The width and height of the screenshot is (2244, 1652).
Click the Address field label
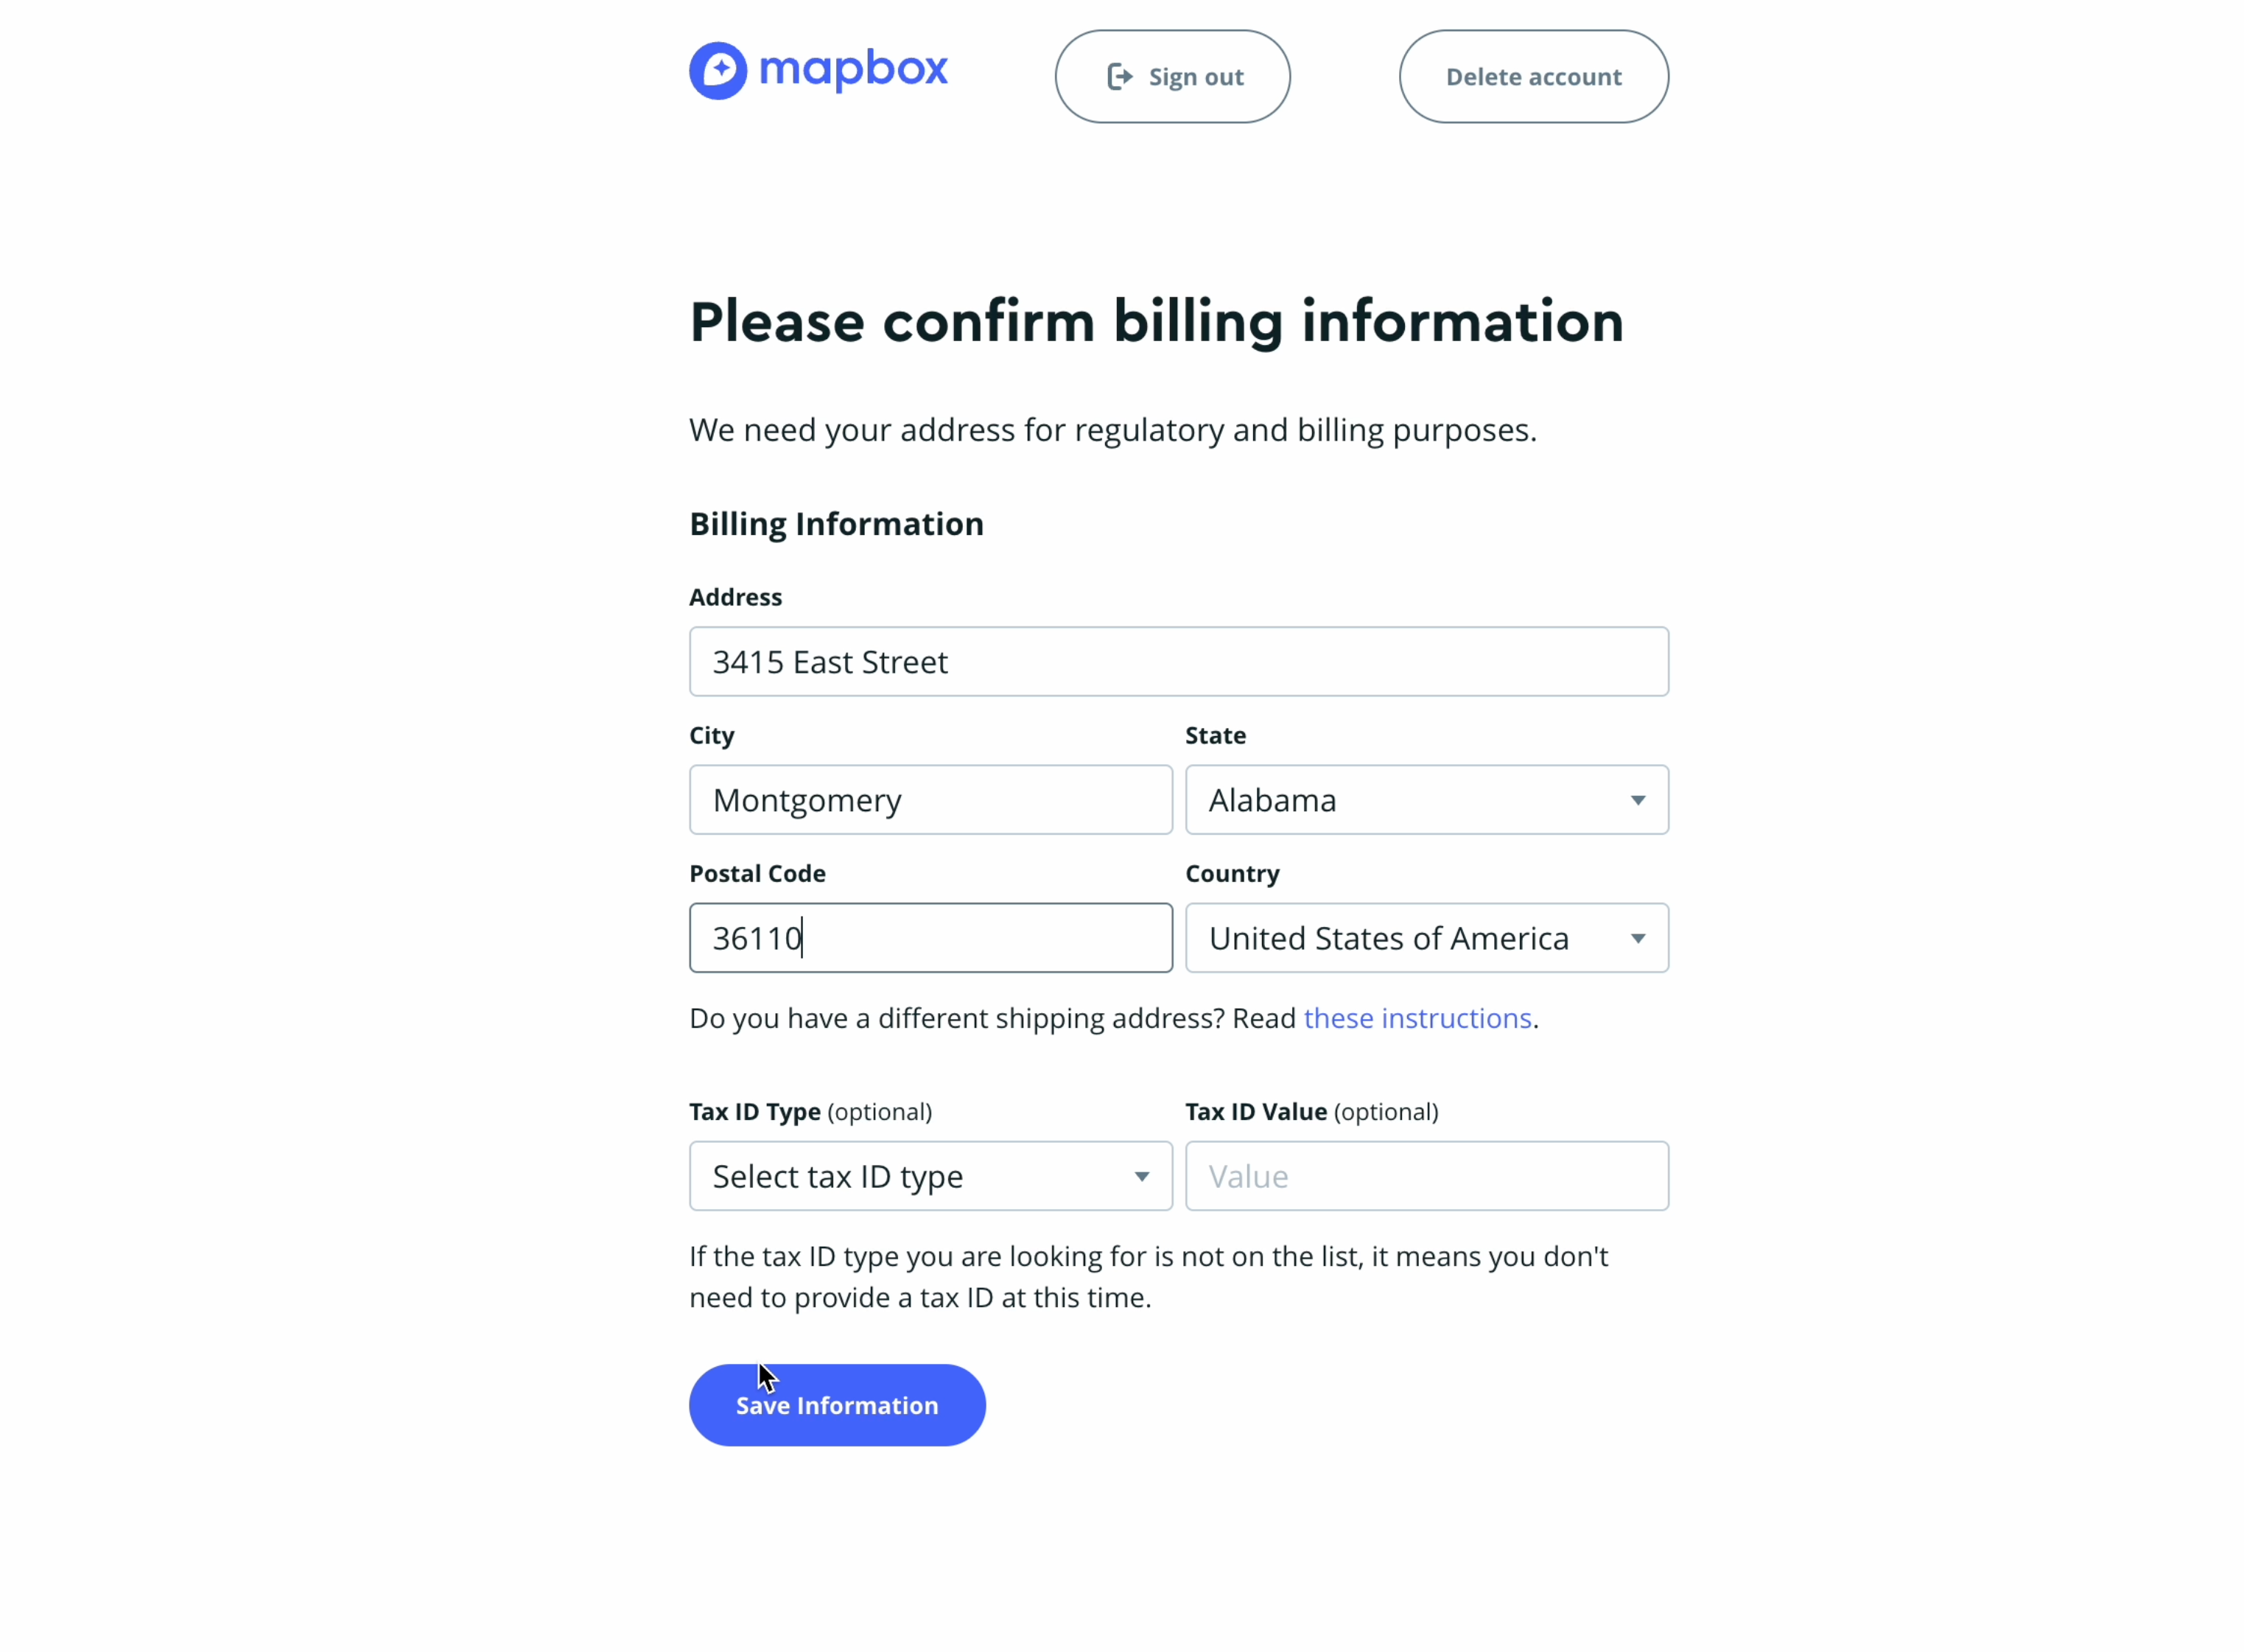pyautogui.click(x=736, y=597)
